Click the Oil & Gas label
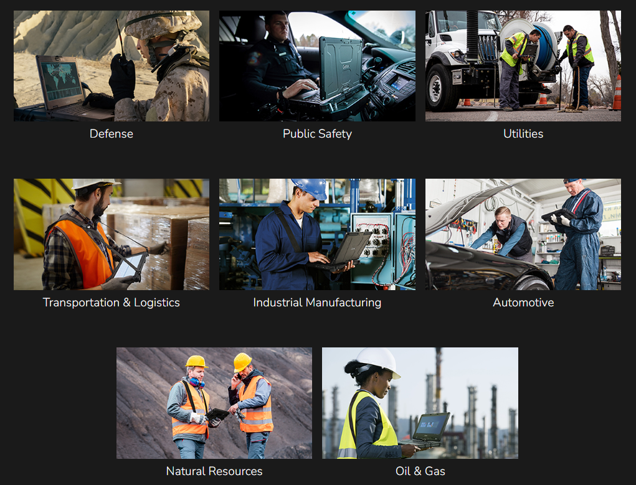636x485 pixels. pos(420,471)
